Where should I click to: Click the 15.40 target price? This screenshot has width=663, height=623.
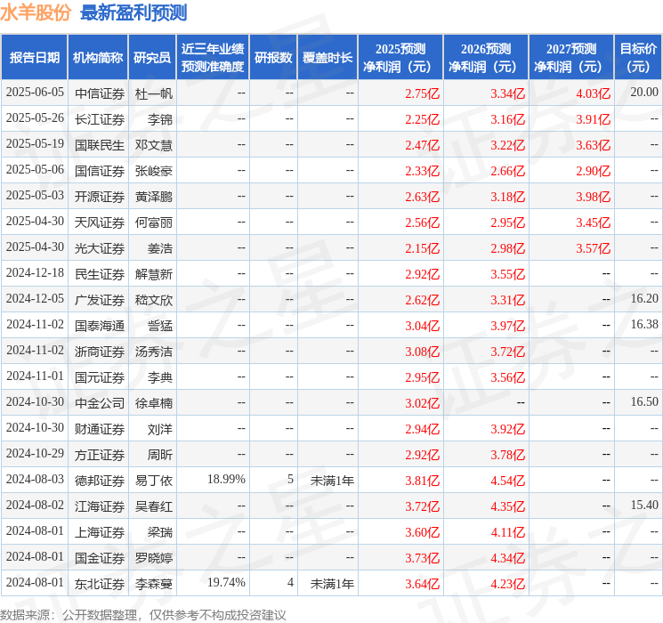click(x=644, y=505)
